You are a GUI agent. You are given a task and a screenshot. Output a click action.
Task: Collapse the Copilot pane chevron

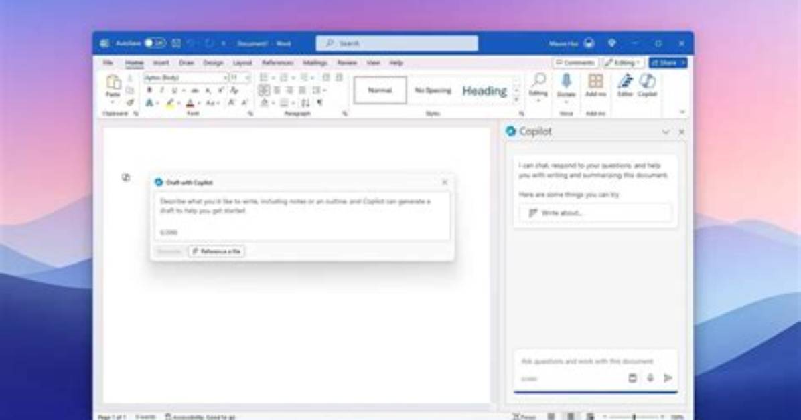coord(666,132)
